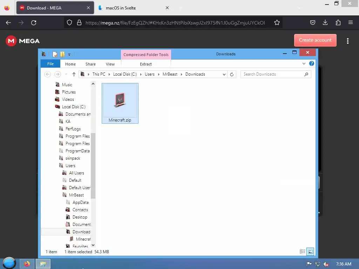Go back in Explorer navigation
Viewport: 359px width, 269px height.
tap(47, 74)
